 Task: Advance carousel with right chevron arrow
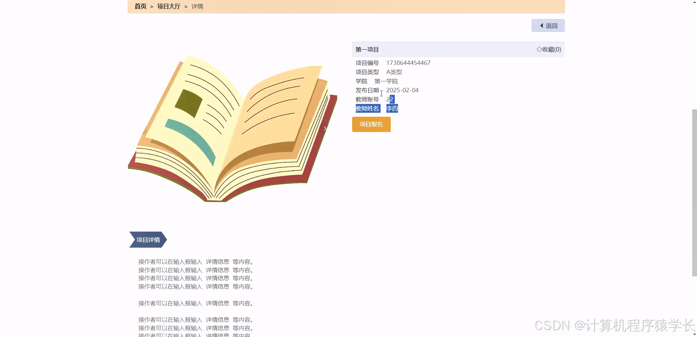pyautogui.click(x=325, y=128)
